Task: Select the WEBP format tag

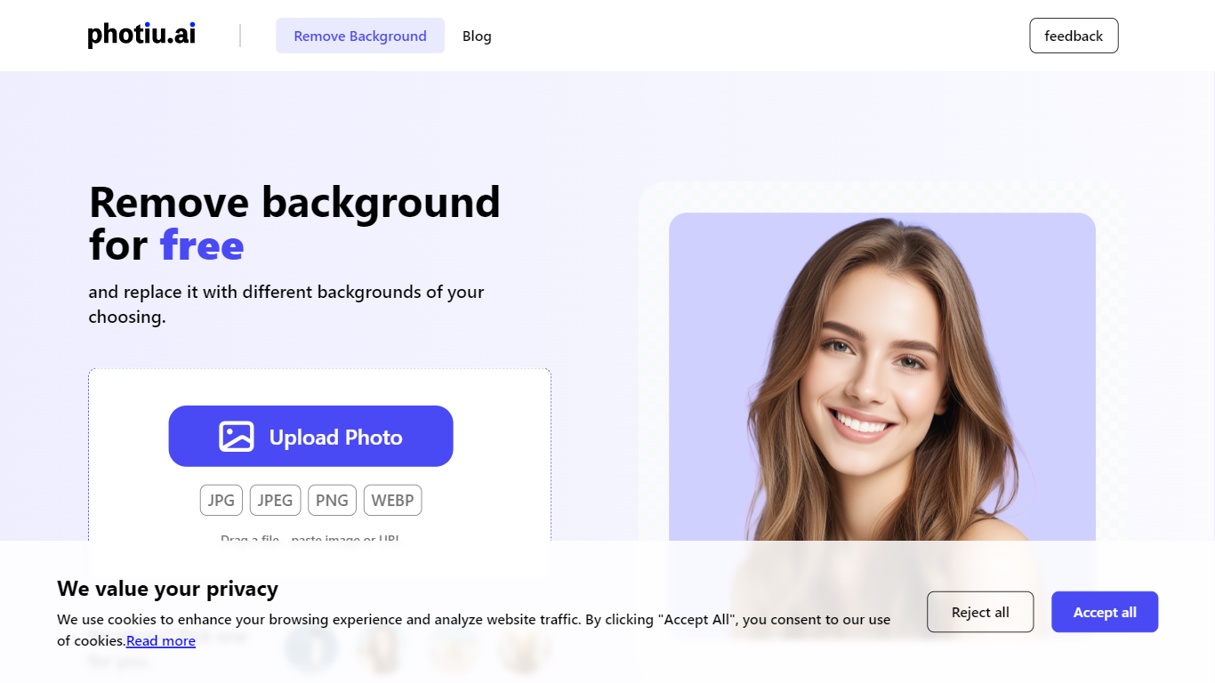Action: tap(392, 501)
